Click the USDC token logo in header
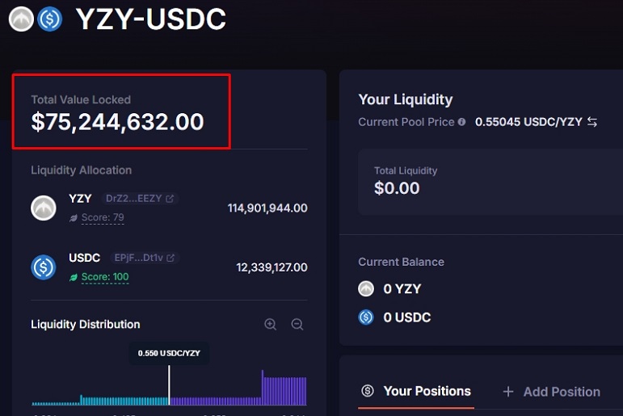 click(x=49, y=19)
